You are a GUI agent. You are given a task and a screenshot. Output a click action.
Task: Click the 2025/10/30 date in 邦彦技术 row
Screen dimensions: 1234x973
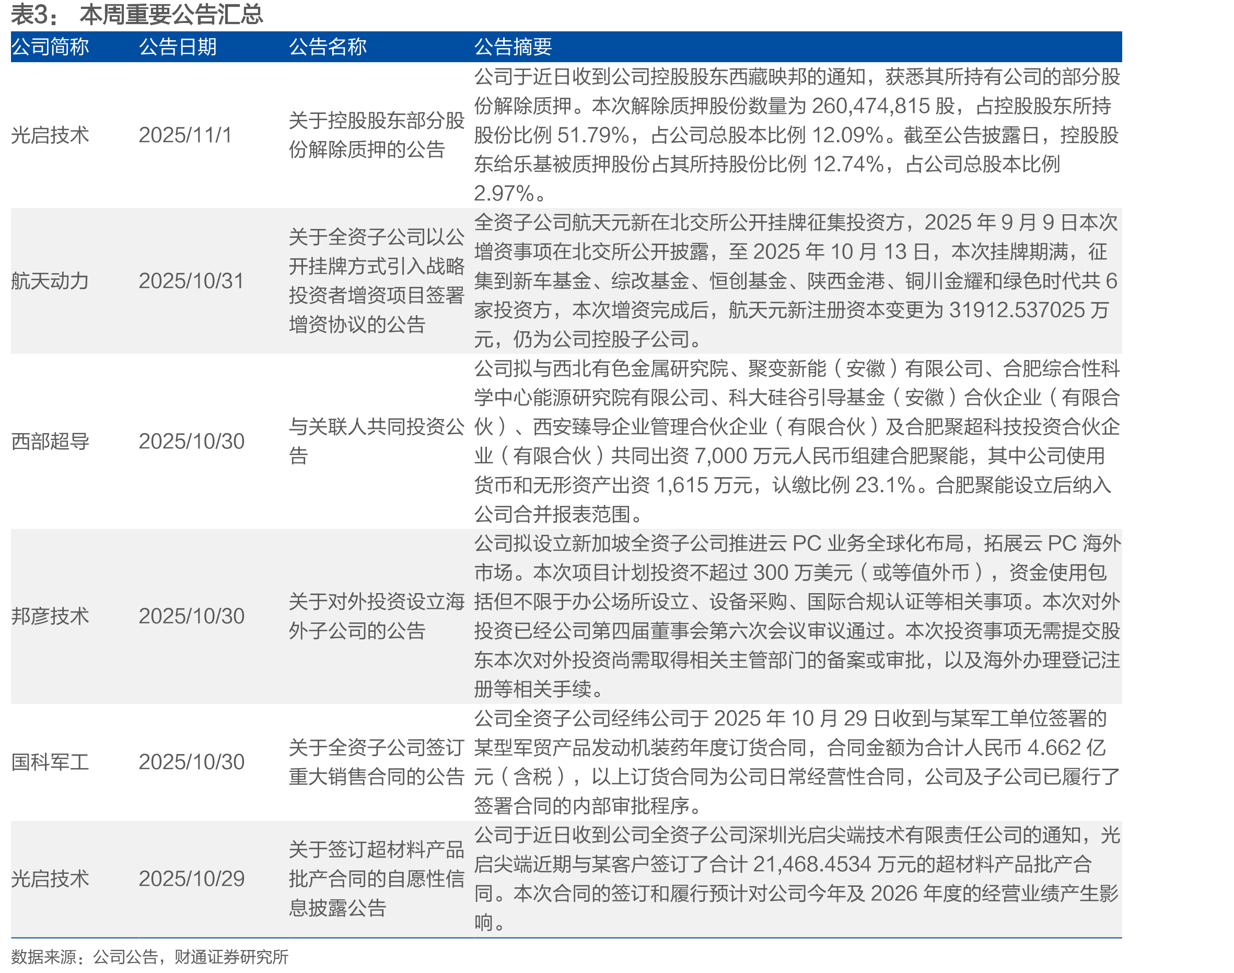[191, 617]
